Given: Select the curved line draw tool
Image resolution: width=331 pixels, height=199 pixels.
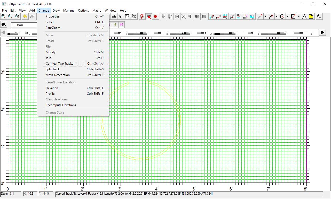Looking at the screenshot, I should point(271,16).
